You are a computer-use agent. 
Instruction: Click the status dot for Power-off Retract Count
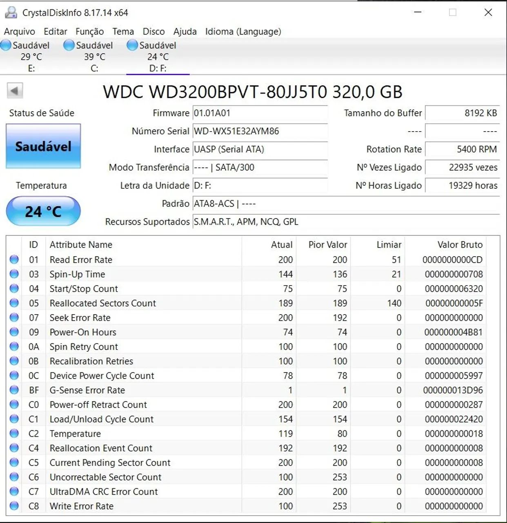tap(14, 405)
